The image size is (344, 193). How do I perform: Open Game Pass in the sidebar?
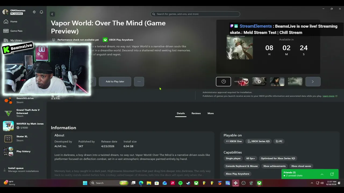coord(23,31)
